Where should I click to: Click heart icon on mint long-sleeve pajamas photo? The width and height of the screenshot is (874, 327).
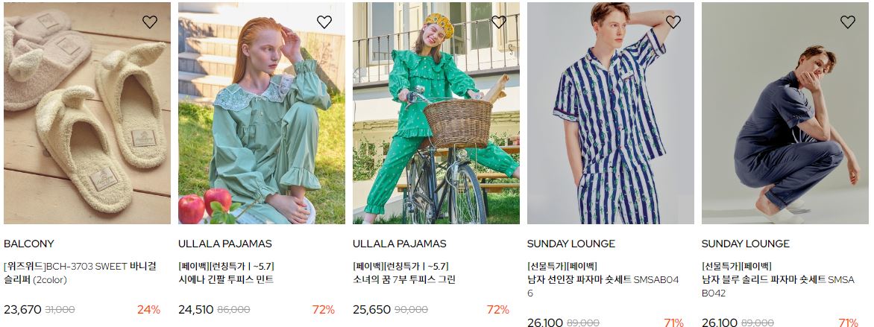[324, 22]
